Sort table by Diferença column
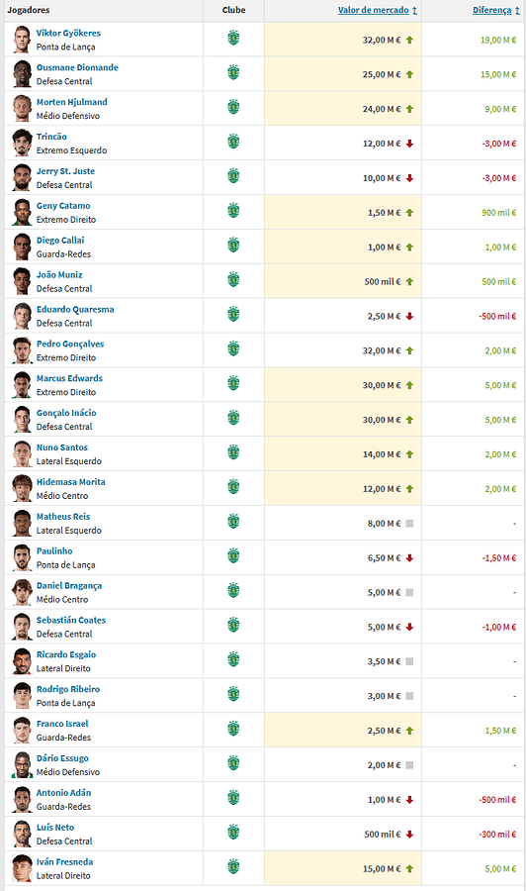This screenshot has height=891, width=526. [492, 10]
